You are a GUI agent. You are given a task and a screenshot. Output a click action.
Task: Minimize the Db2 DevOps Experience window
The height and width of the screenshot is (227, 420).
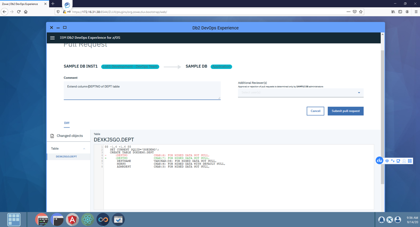[58, 28]
